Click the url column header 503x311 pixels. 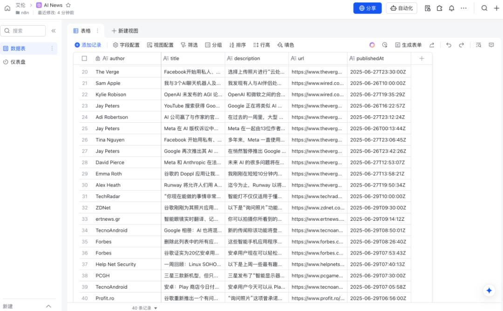click(318, 58)
